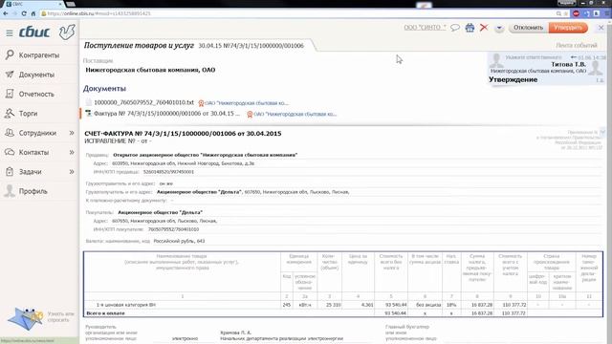The width and height of the screenshot is (612, 344).
Task: Expand the Задачи submenu arrow
Action: pyautogui.click(x=72, y=172)
